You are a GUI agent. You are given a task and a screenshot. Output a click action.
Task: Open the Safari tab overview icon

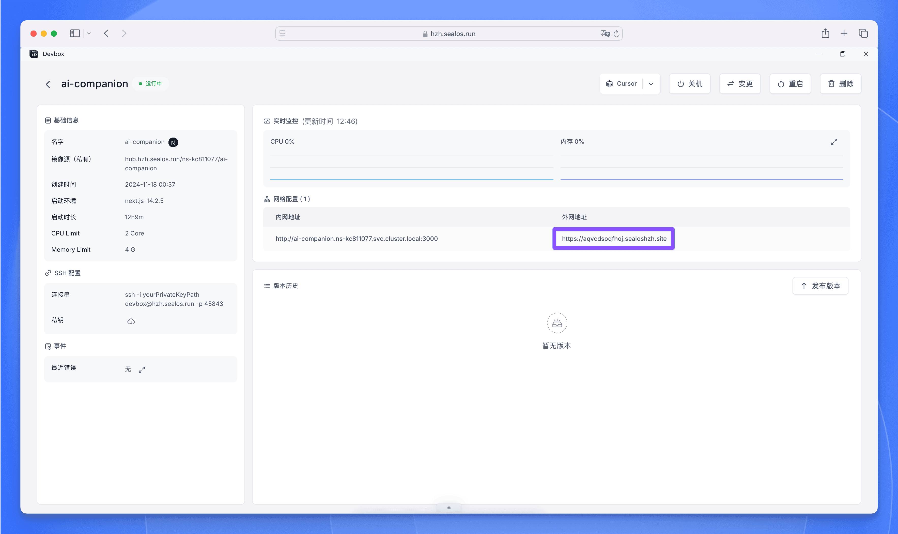[863, 34]
